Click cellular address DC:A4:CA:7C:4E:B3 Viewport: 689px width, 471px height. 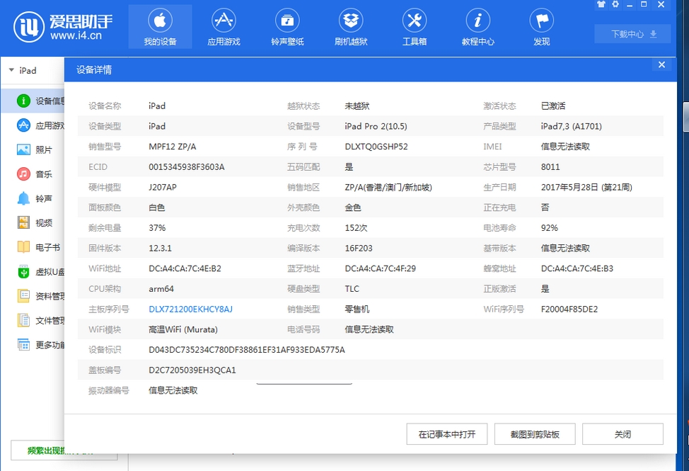[x=577, y=268]
